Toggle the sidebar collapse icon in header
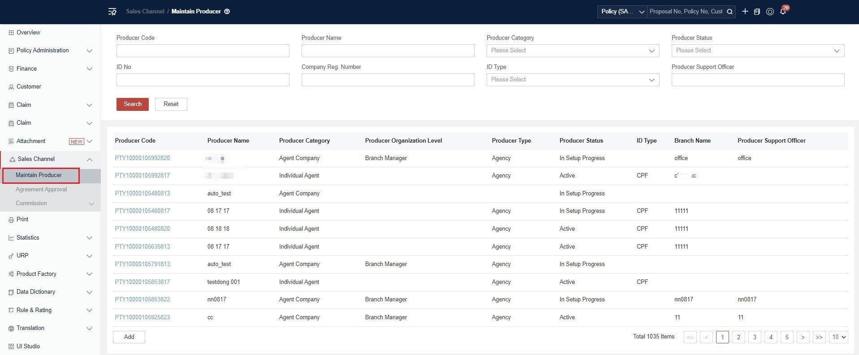Image resolution: width=859 pixels, height=355 pixels. click(x=112, y=12)
